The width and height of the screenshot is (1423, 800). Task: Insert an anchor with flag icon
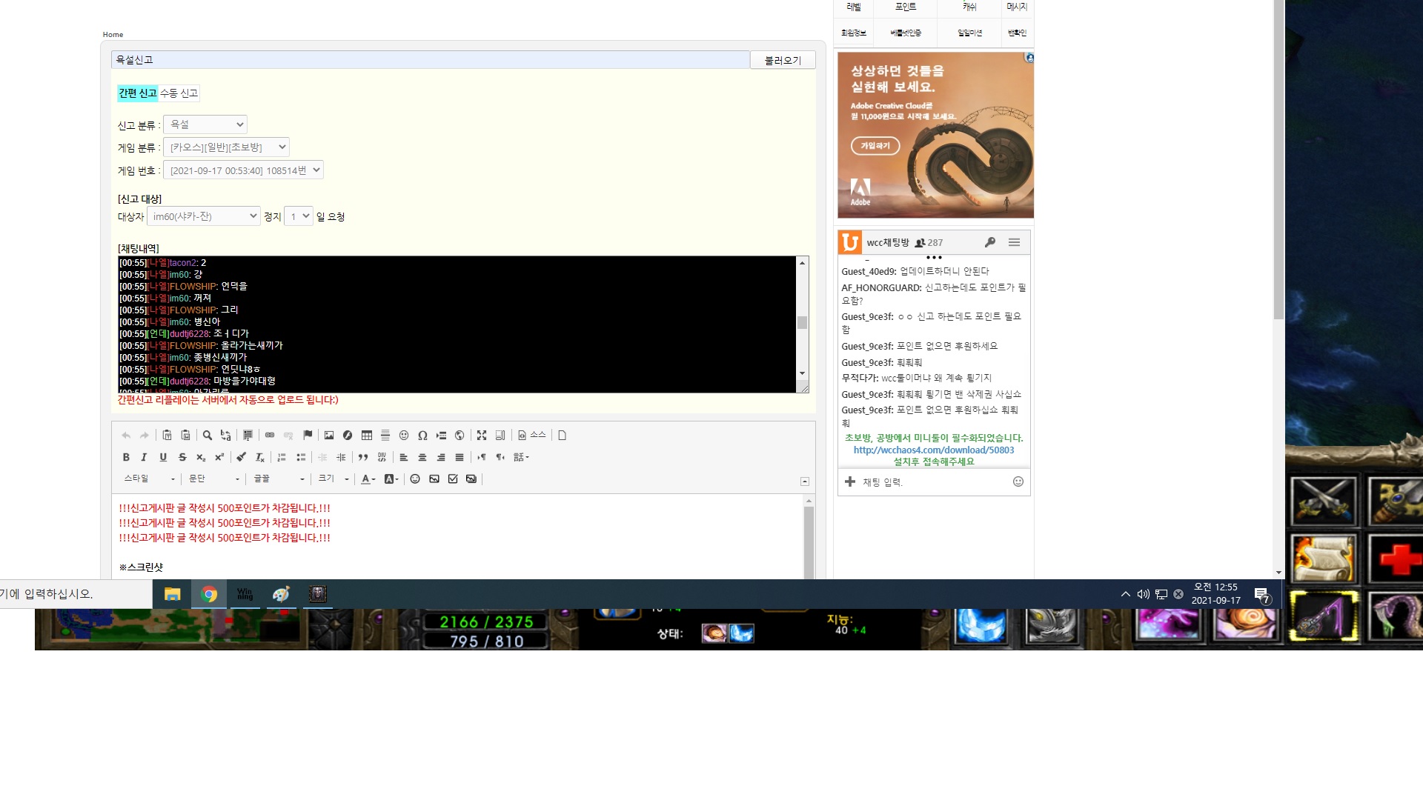pyautogui.click(x=308, y=436)
